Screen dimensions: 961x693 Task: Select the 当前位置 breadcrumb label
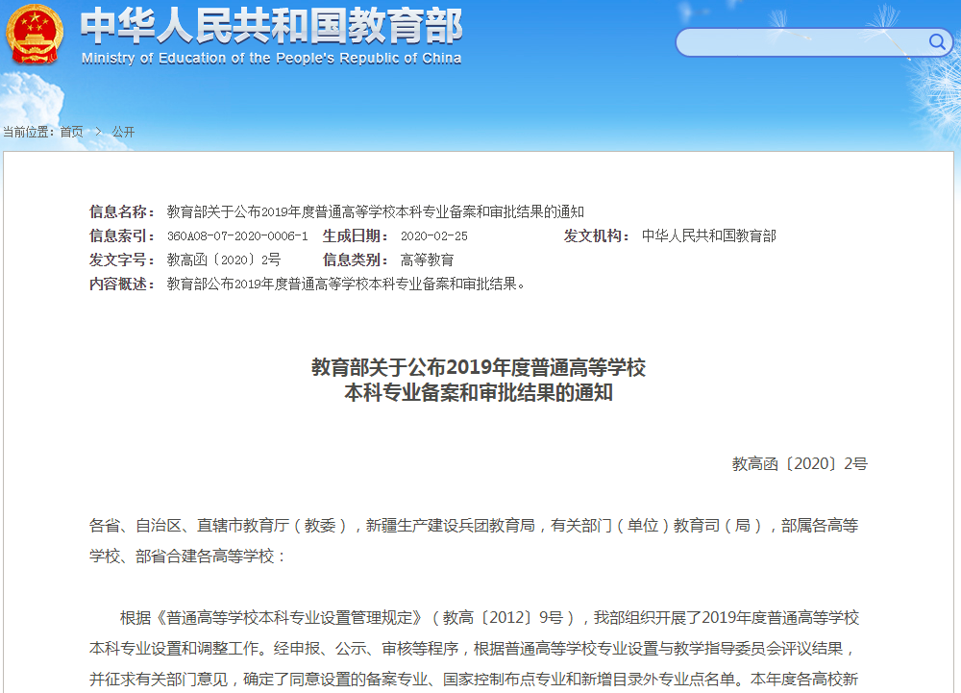[x=28, y=132]
